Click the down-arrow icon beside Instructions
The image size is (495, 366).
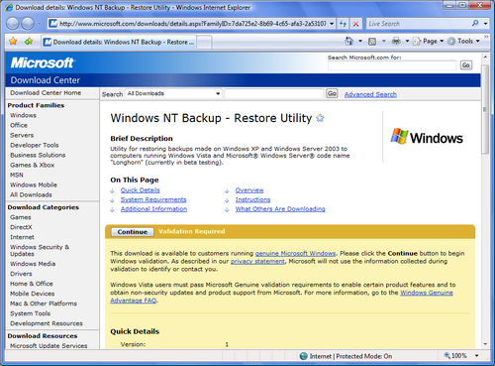227,200
